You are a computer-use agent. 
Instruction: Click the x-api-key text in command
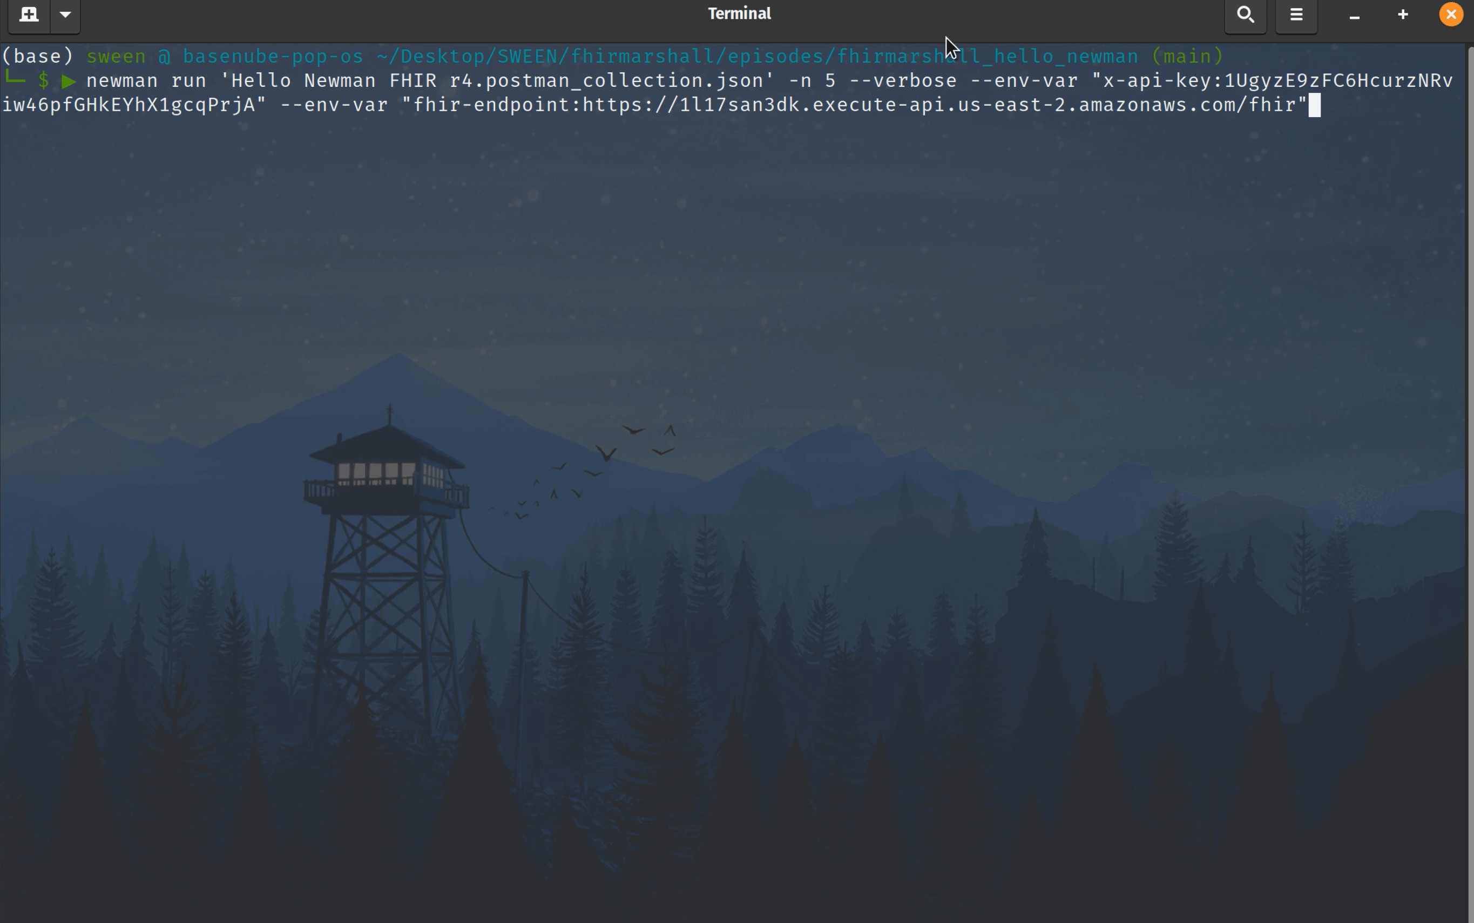1160,80
